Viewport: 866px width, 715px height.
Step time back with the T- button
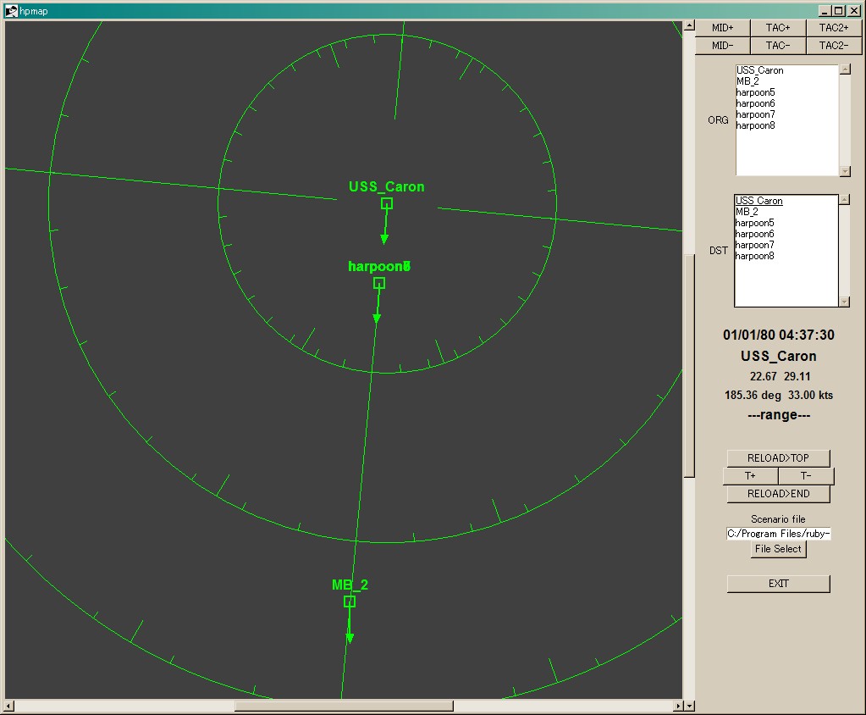(x=806, y=476)
